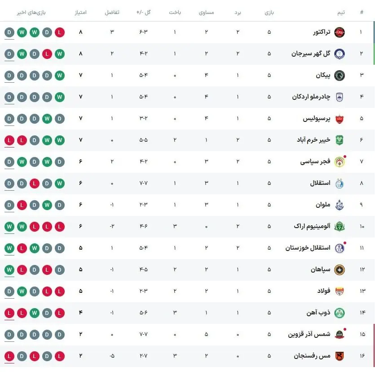The height and width of the screenshot is (372, 375).
Task: Select the Foolad club logo
Action: [x=339, y=291]
